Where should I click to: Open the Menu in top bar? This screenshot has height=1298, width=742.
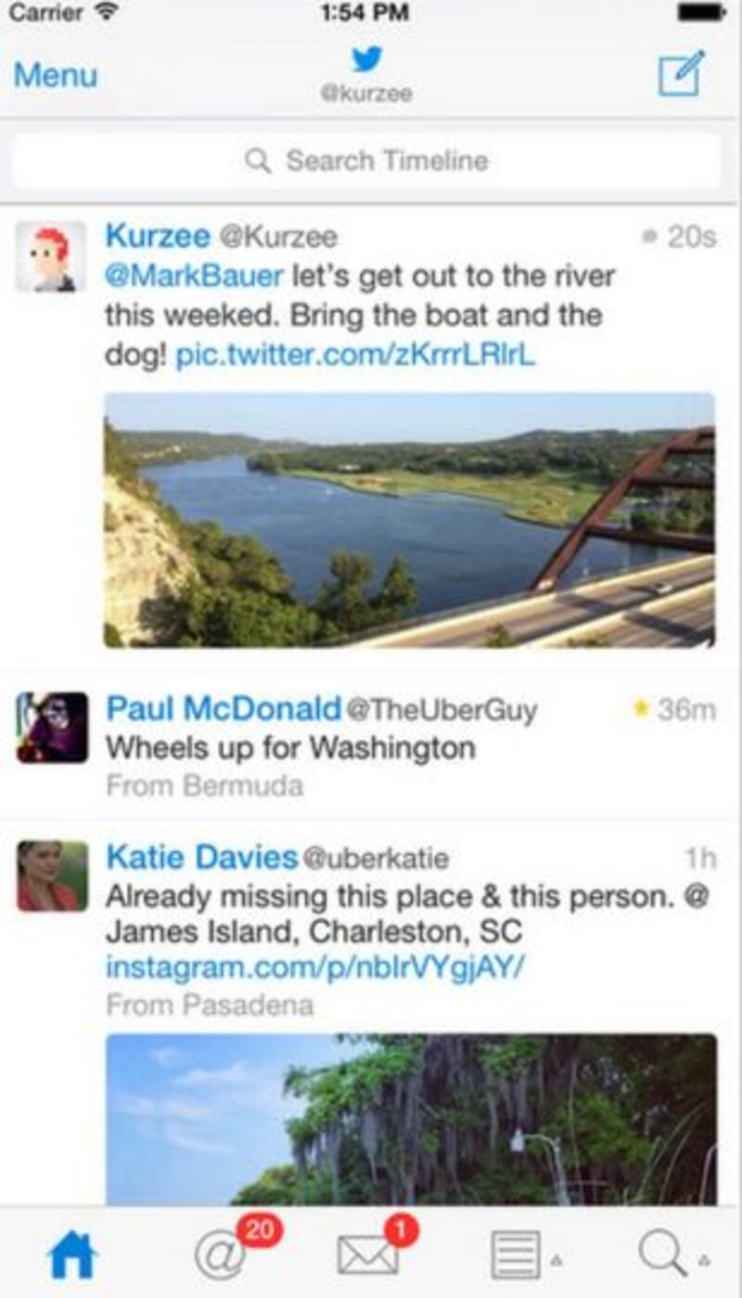click(x=56, y=75)
